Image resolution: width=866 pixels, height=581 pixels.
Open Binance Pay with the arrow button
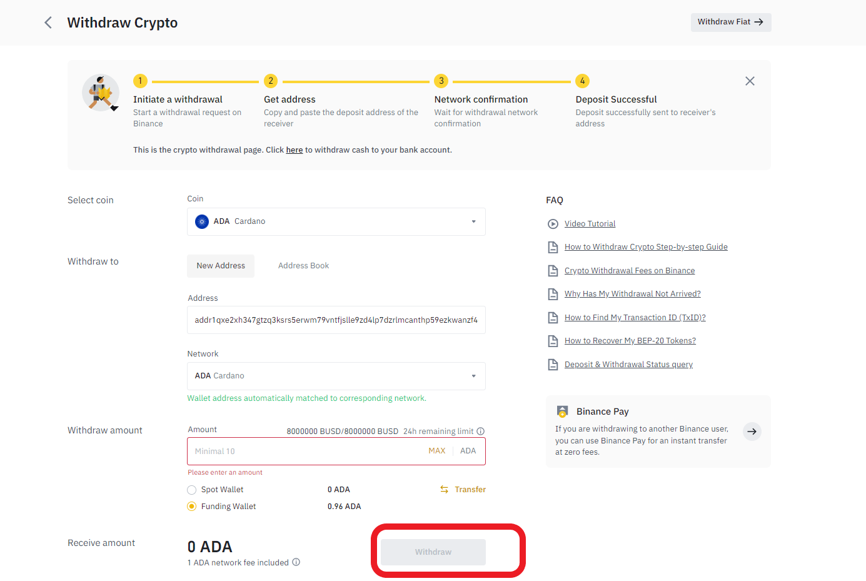coord(752,432)
